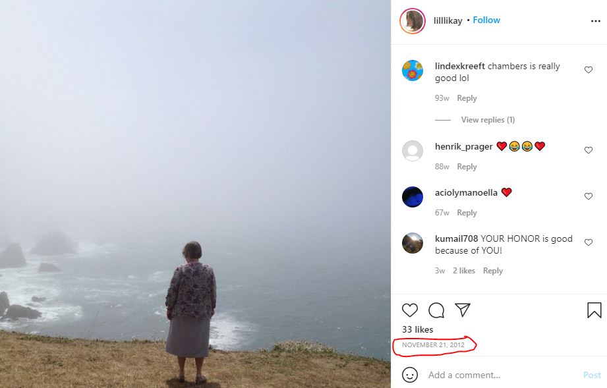This screenshot has height=388, width=607.
Task: Expand View replies (1) under lindexkreeft
Action: tap(488, 120)
